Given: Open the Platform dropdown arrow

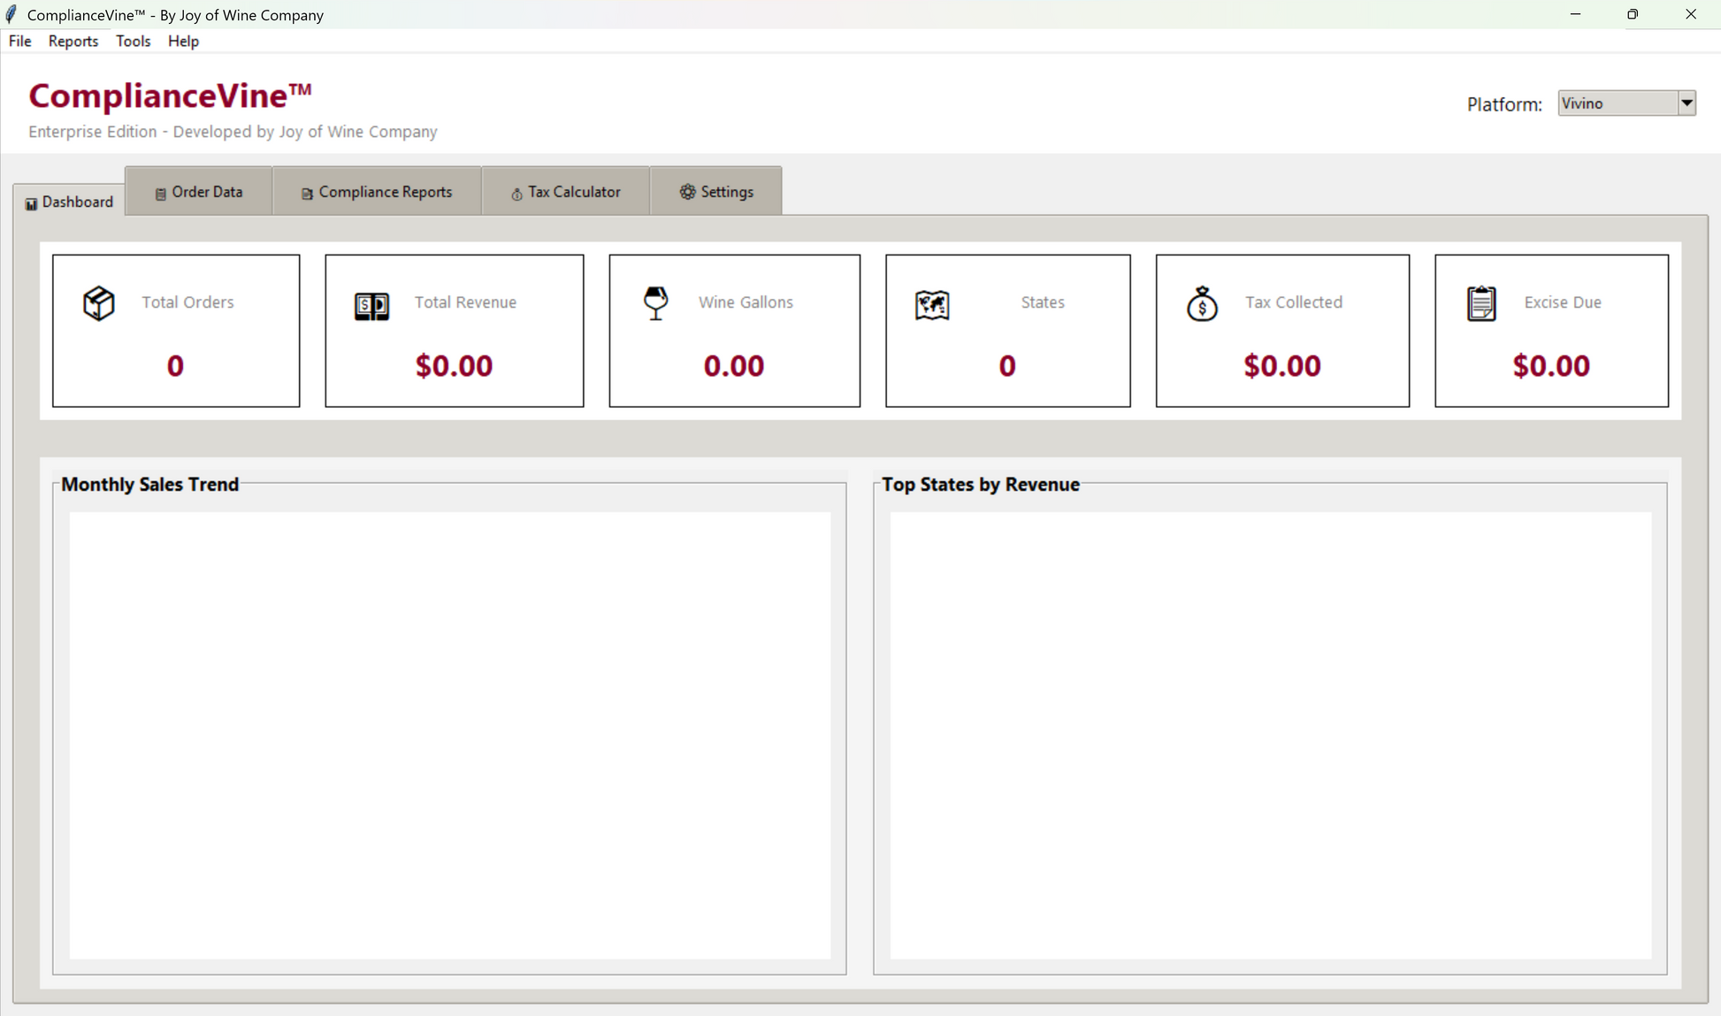Looking at the screenshot, I should point(1687,103).
